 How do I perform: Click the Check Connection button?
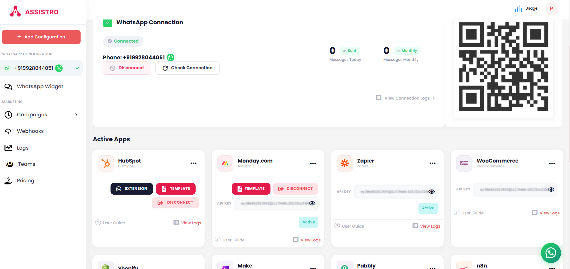click(188, 68)
